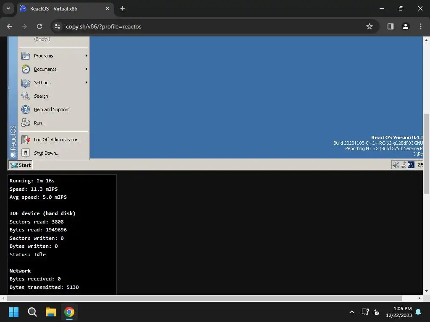
Task: Expand Documents with its arrow
Action: 87,69
